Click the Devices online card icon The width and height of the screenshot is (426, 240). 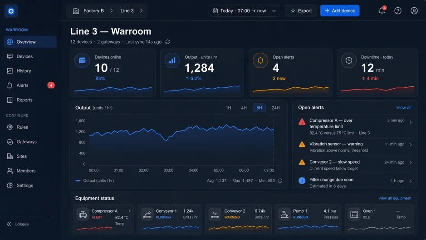click(x=82, y=60)
